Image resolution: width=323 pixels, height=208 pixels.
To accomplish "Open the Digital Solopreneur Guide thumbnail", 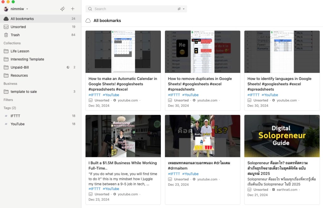I will pyautogui.click(x=282, y=136).
